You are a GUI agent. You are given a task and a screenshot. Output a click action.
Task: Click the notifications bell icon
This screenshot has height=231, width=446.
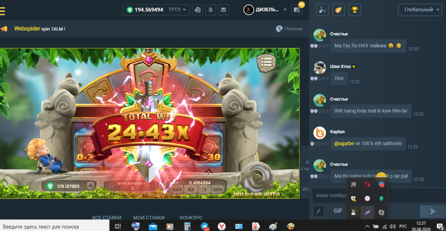click(210, 10)
